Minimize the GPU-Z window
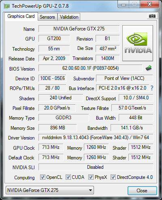 [124, 4]
